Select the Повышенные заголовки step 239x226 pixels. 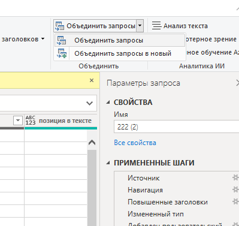pyautogui.click(x=168, y=202)
